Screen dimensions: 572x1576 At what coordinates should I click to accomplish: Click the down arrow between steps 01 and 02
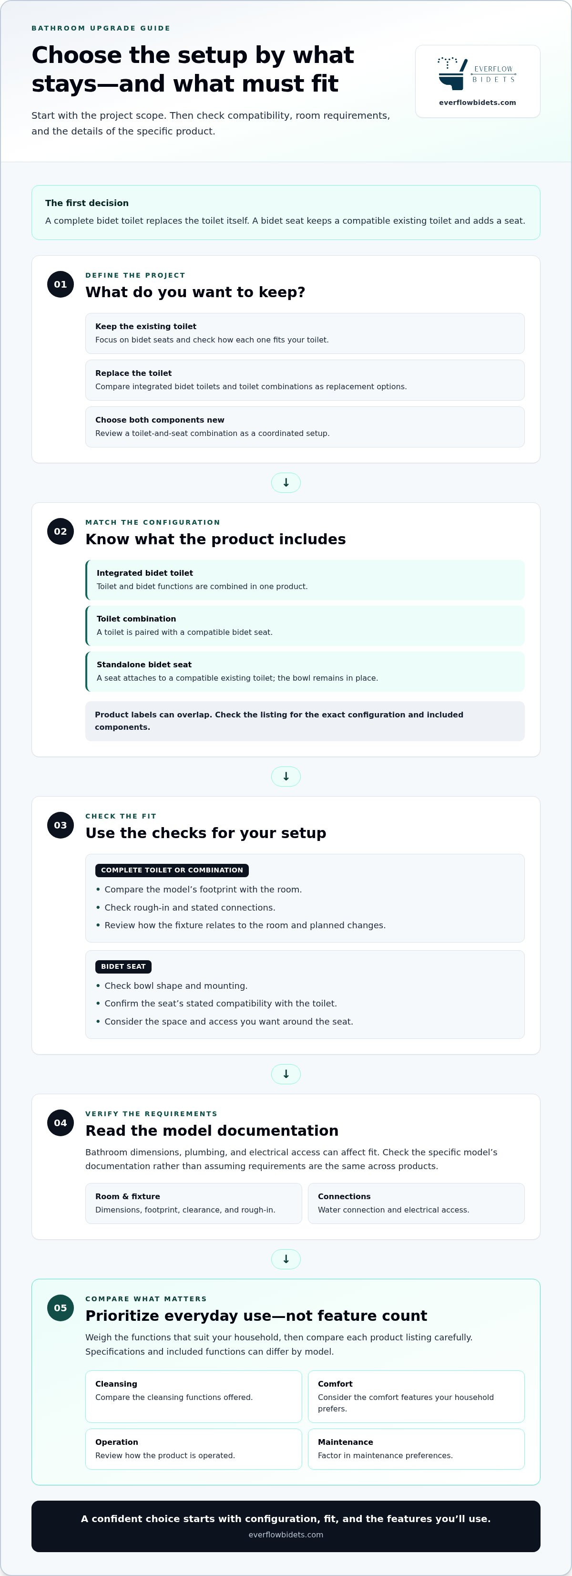286,483
